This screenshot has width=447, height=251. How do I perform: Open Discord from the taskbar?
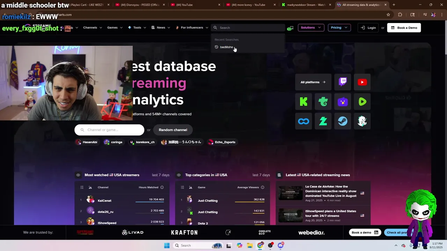coord(280,245)
